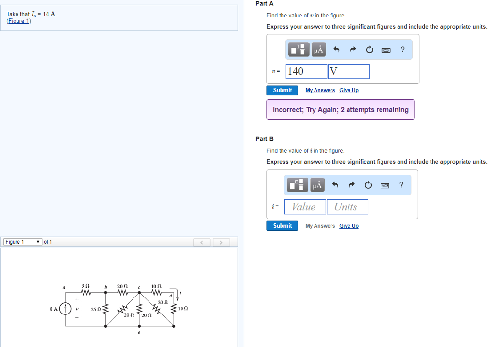Submit the answer for Part B
Image resolution: width=497 pixels, height=347 pixels.
[282, 225]
